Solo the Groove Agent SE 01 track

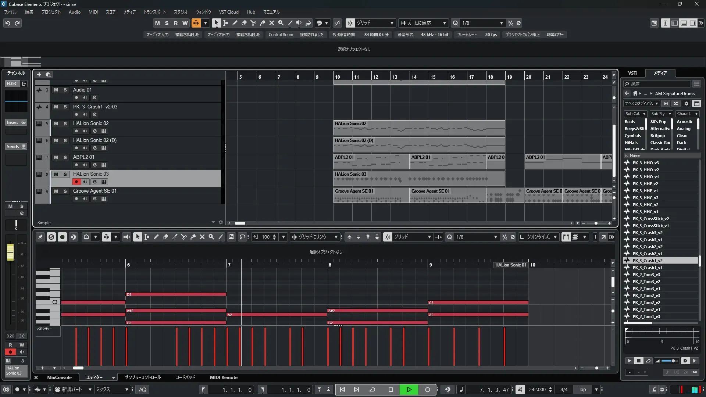coord(65,191)
